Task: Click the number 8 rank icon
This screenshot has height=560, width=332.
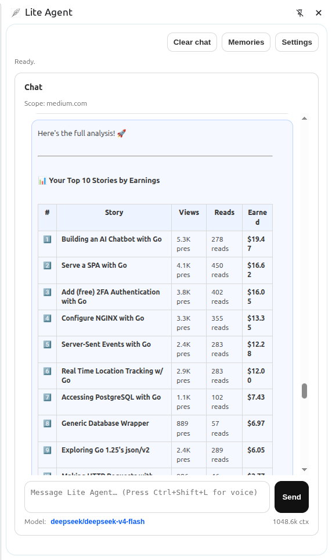Action: 47,423
